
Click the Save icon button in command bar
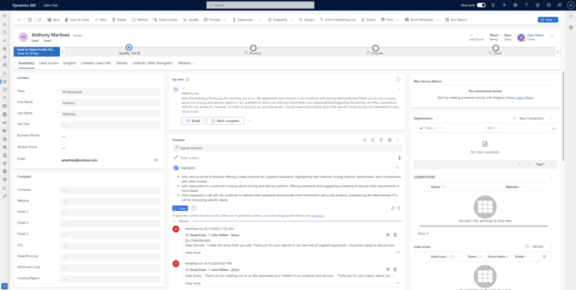53,20
